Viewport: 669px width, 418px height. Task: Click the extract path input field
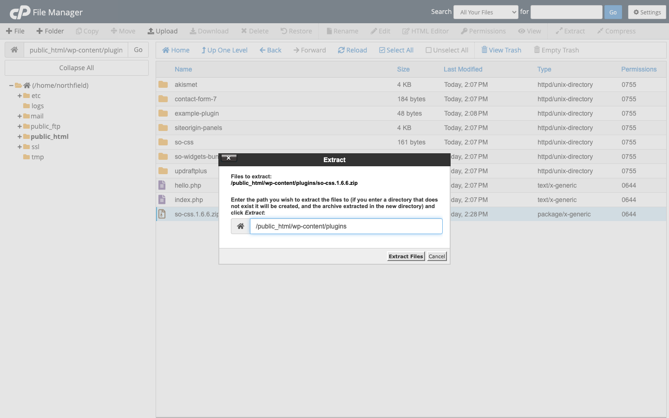[346, 226]
